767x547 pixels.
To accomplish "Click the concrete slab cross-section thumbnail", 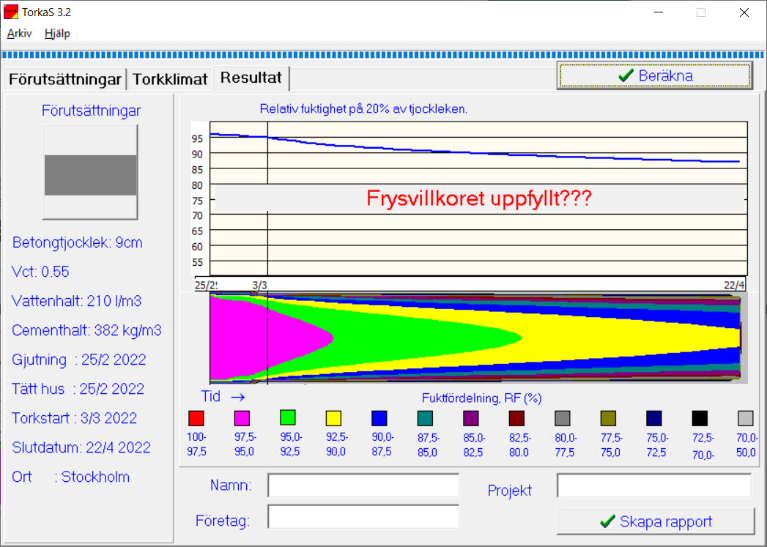I will coord(91,172).
